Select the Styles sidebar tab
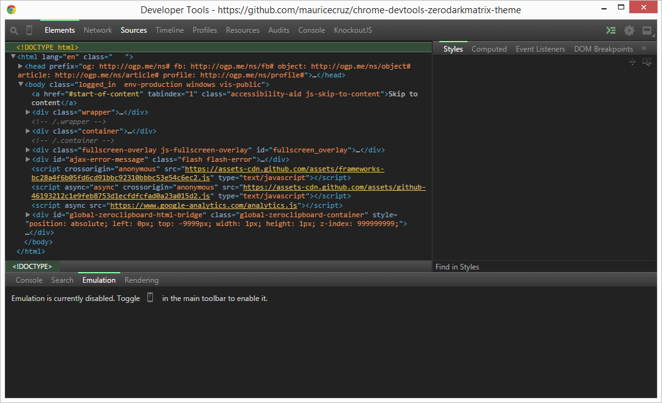This screenshot has width=662, height=403. point(453,48)
